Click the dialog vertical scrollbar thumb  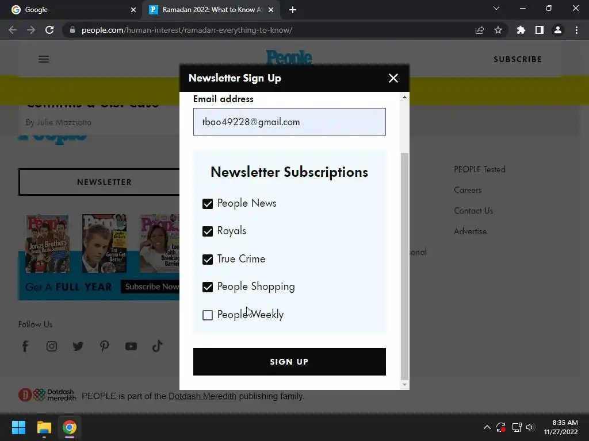404,266
